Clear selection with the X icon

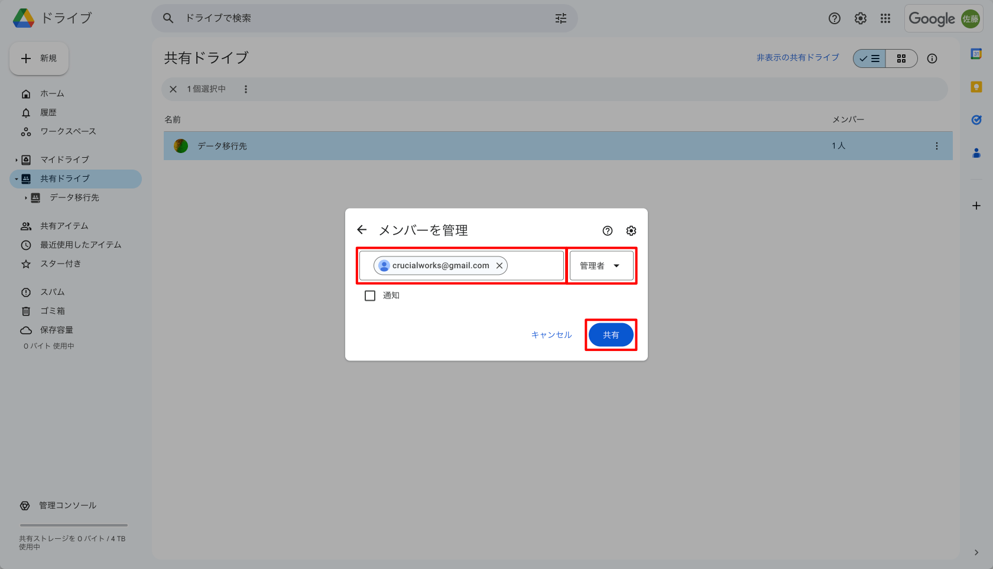pos(173,89)
